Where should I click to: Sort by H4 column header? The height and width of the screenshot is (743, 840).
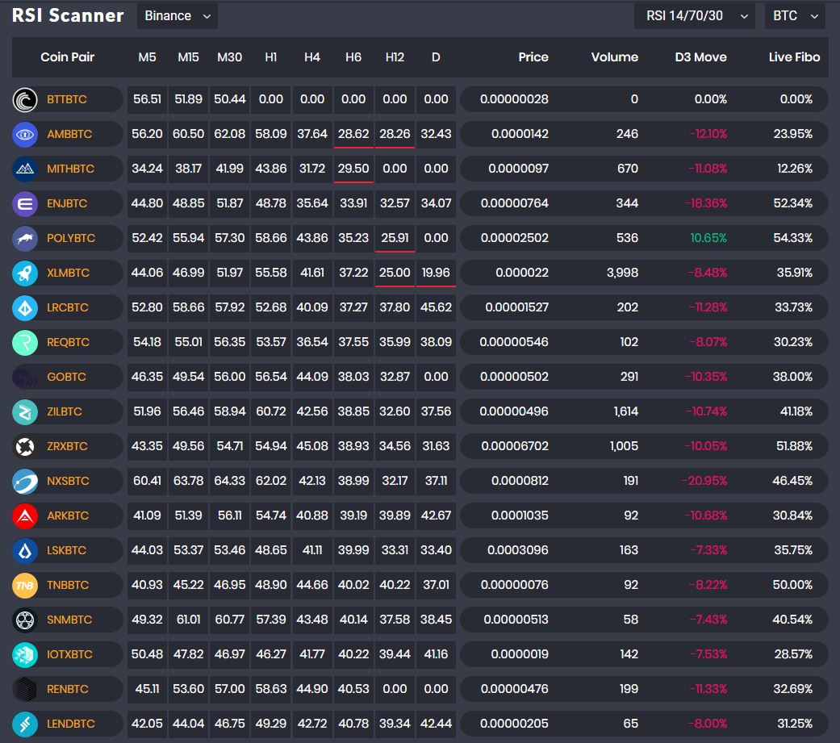click(312, 57)
